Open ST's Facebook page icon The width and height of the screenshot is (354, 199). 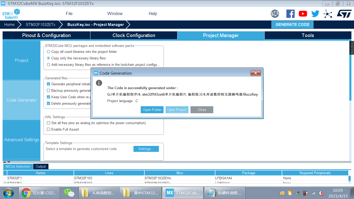point(290,14)
